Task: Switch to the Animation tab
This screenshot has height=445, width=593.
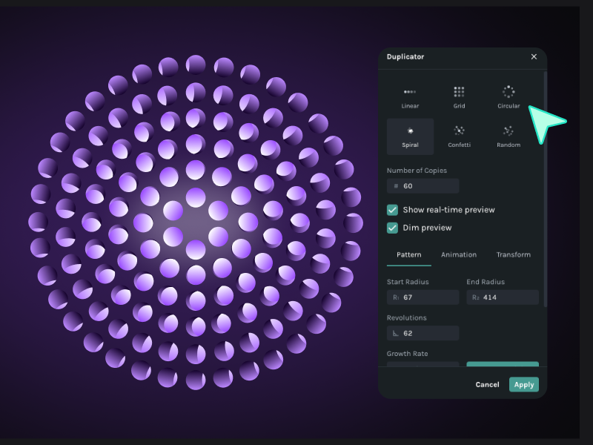Action: [x=459, y=254]
